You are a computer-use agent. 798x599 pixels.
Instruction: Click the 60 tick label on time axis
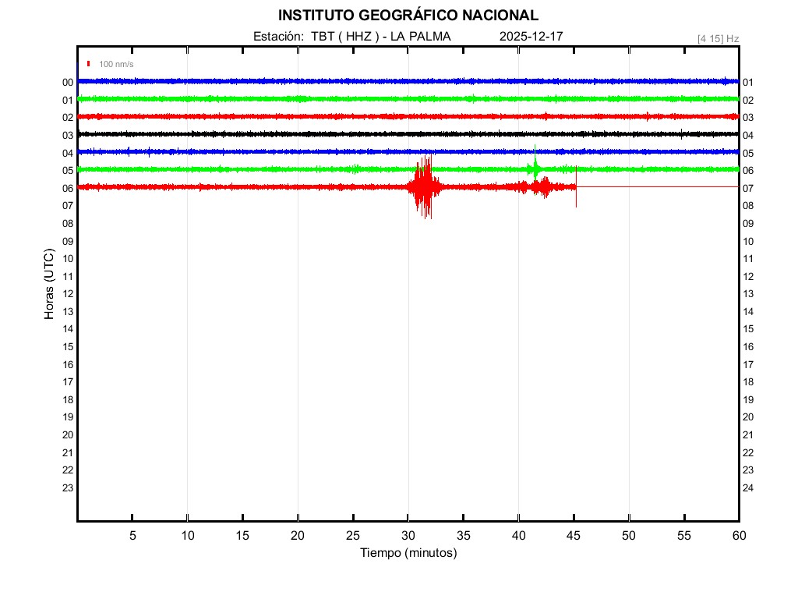[x=738, y=535]
